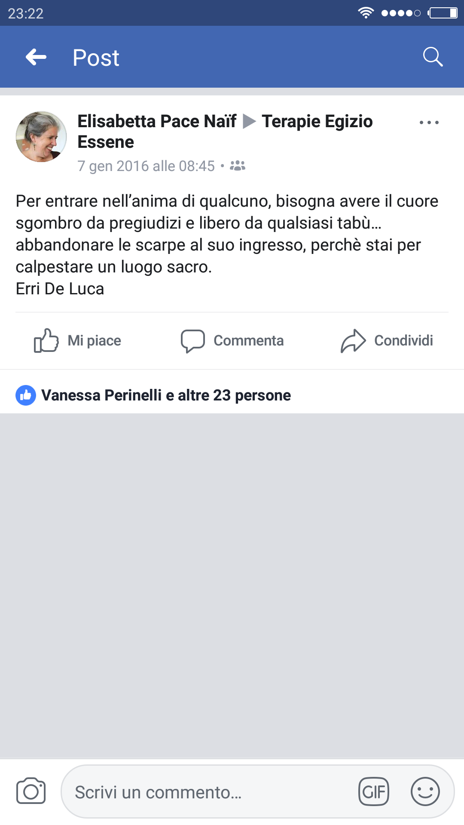Open Elisabetta Pace Naïf profile name
The height and width of the screenshot is (825, 464).
tap(157, 122)
